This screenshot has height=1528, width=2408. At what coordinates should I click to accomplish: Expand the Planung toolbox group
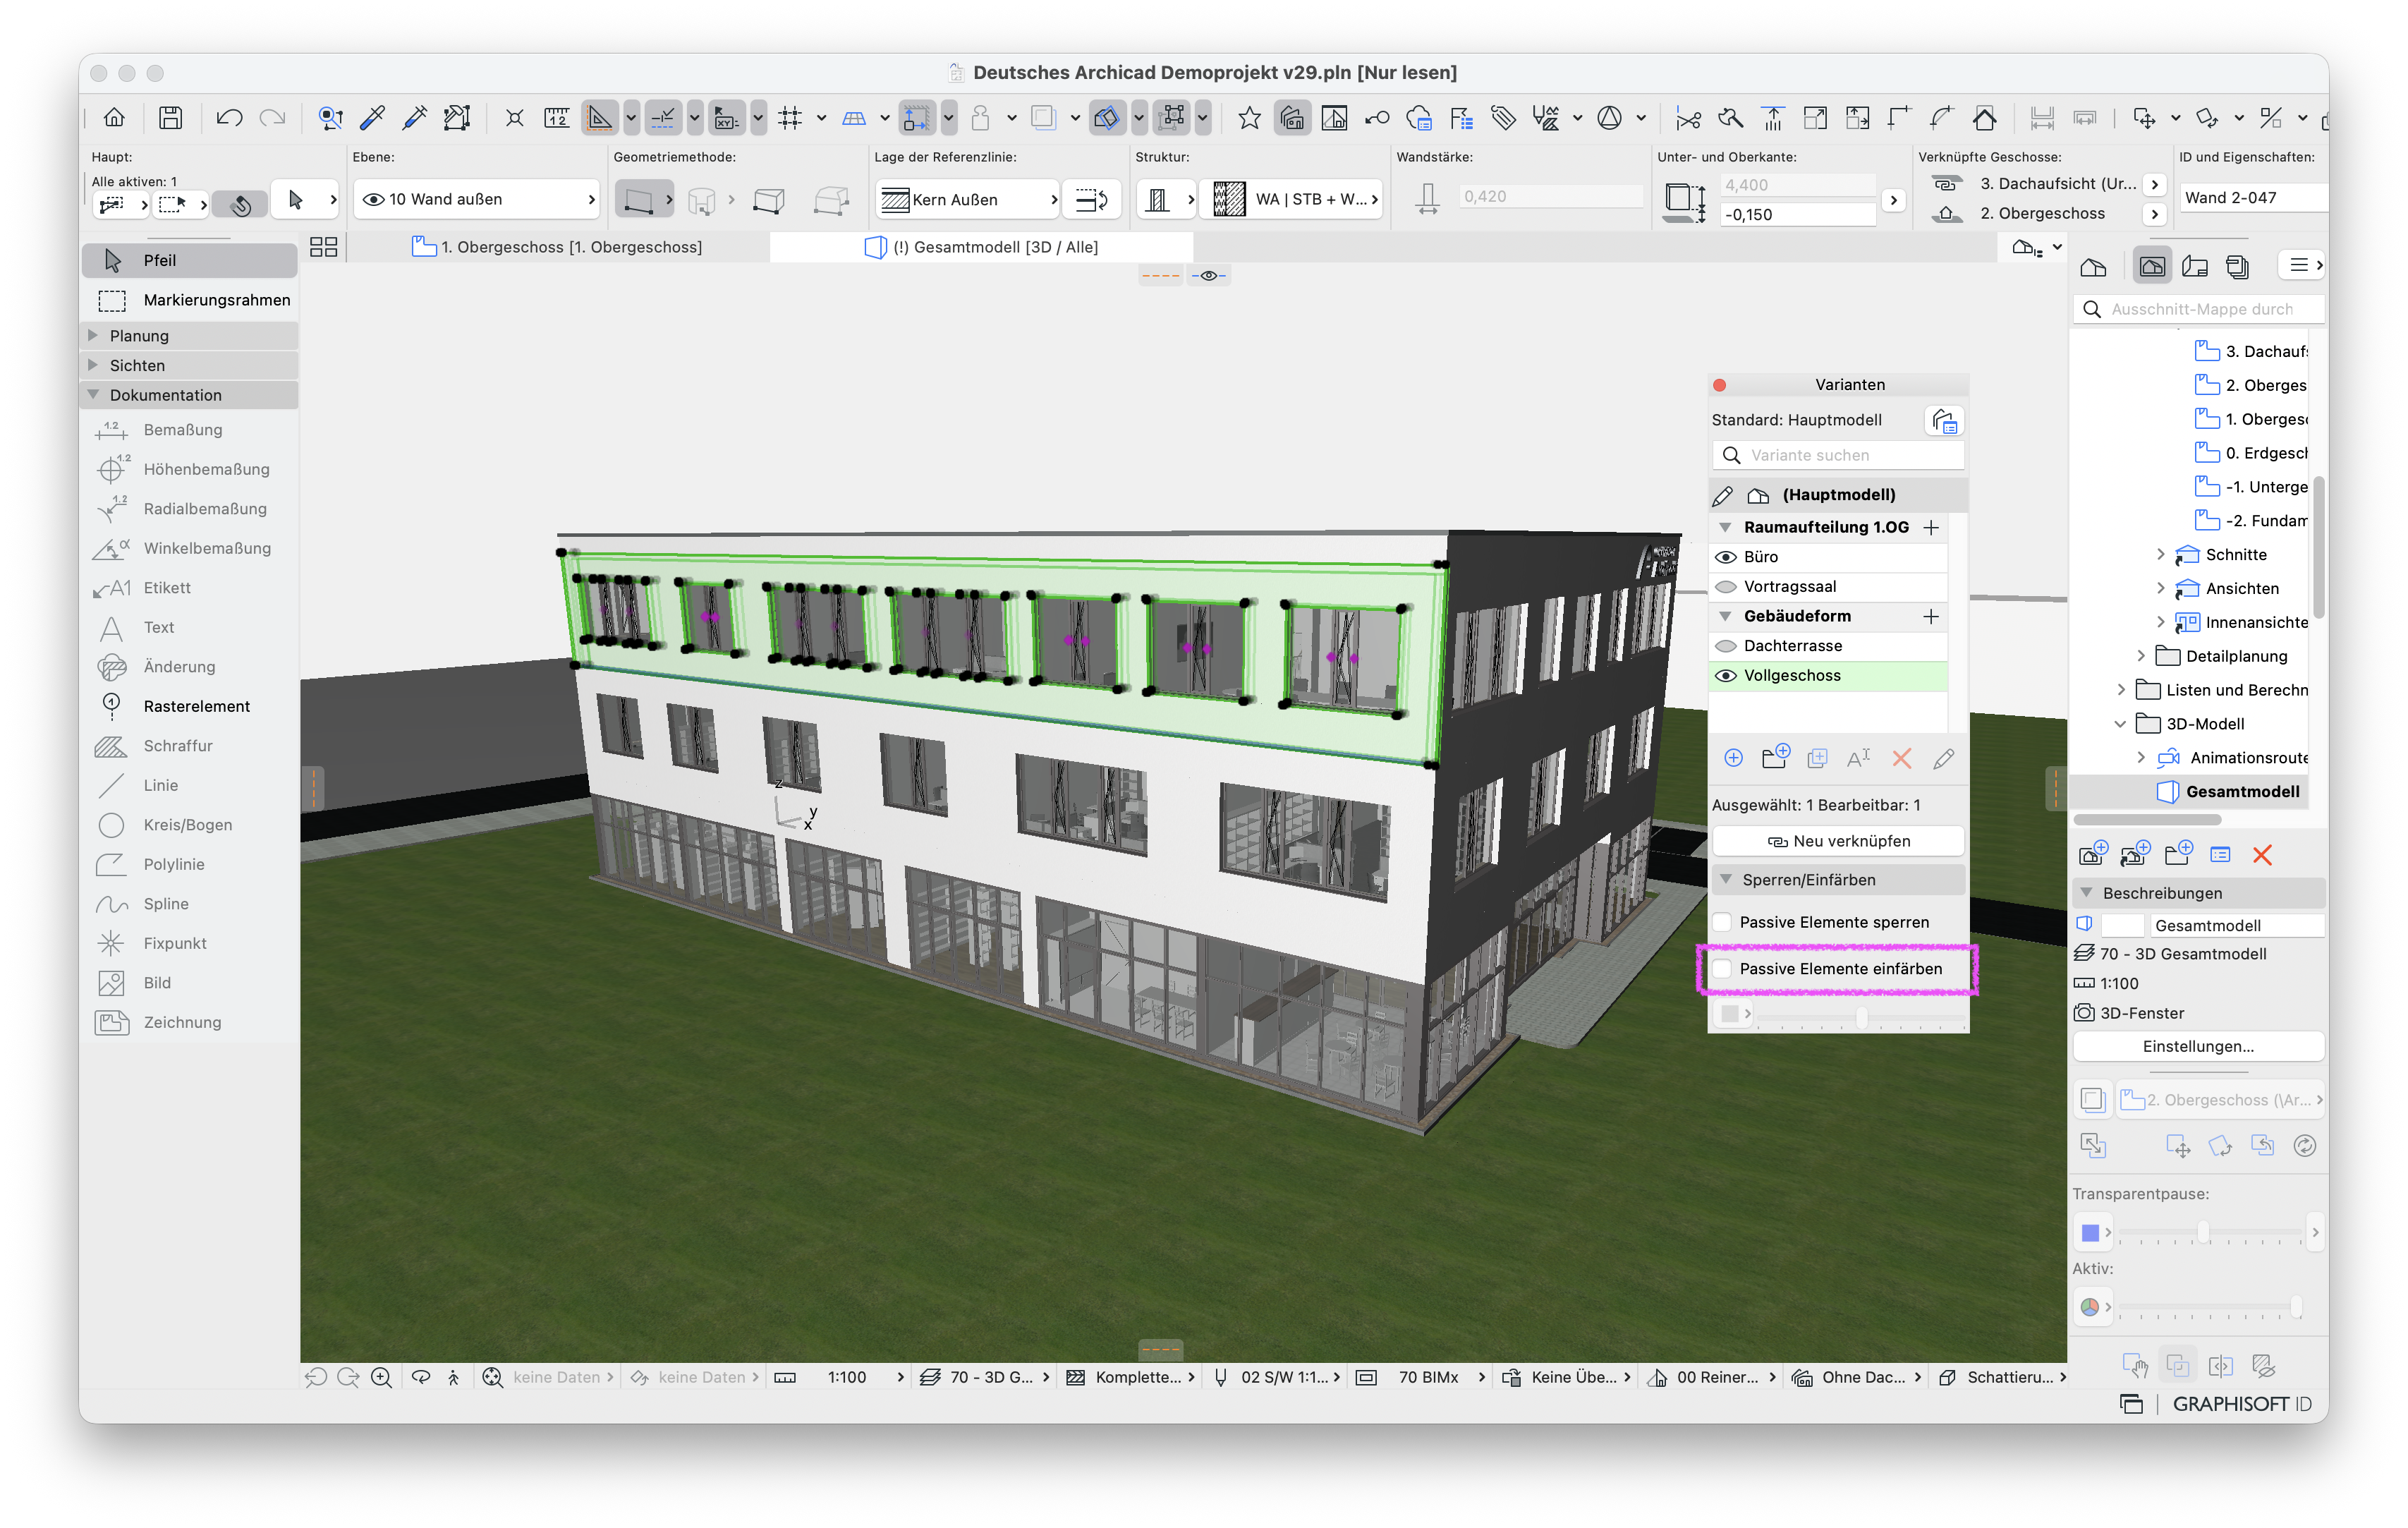[94, 335]
